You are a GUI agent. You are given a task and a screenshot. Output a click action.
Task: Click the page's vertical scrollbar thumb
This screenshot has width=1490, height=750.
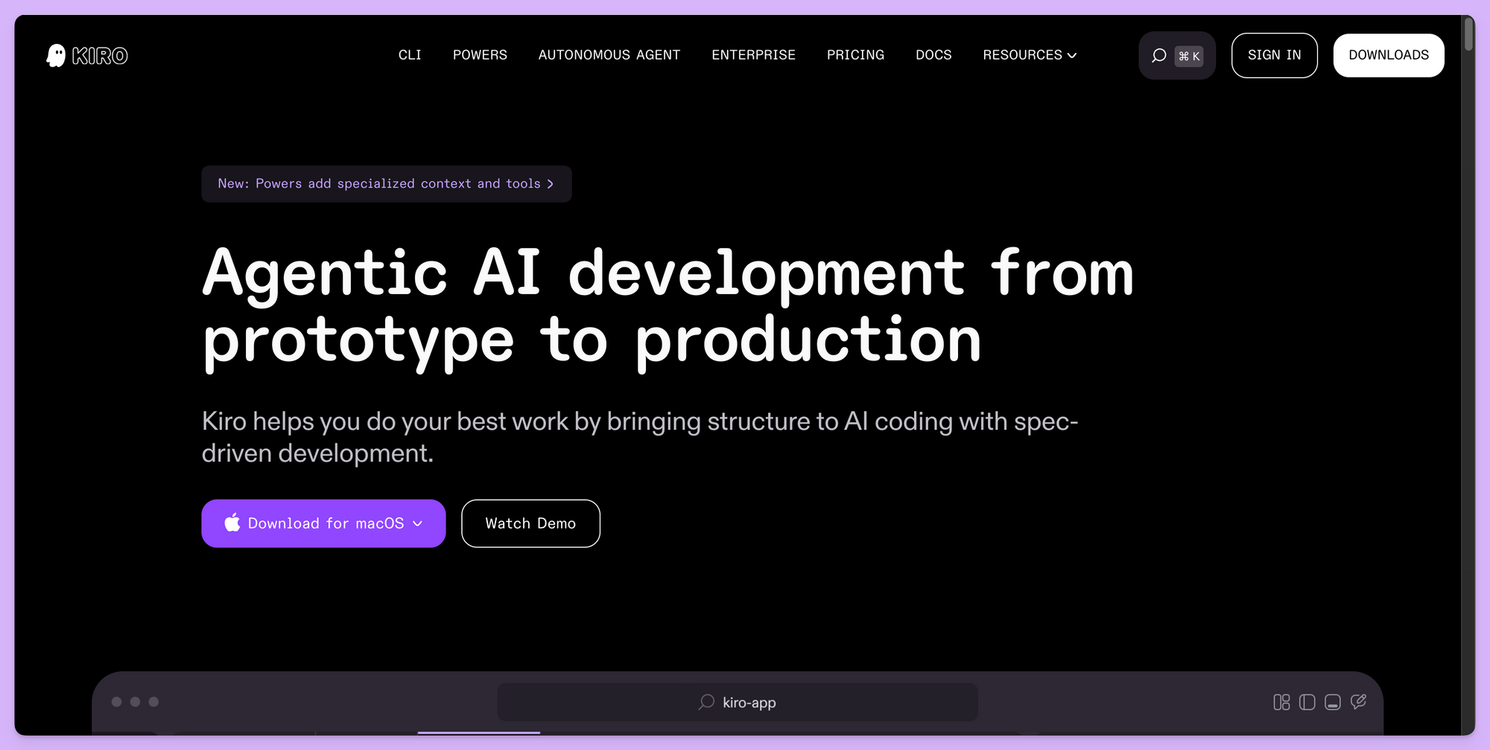click(1468, 34)
